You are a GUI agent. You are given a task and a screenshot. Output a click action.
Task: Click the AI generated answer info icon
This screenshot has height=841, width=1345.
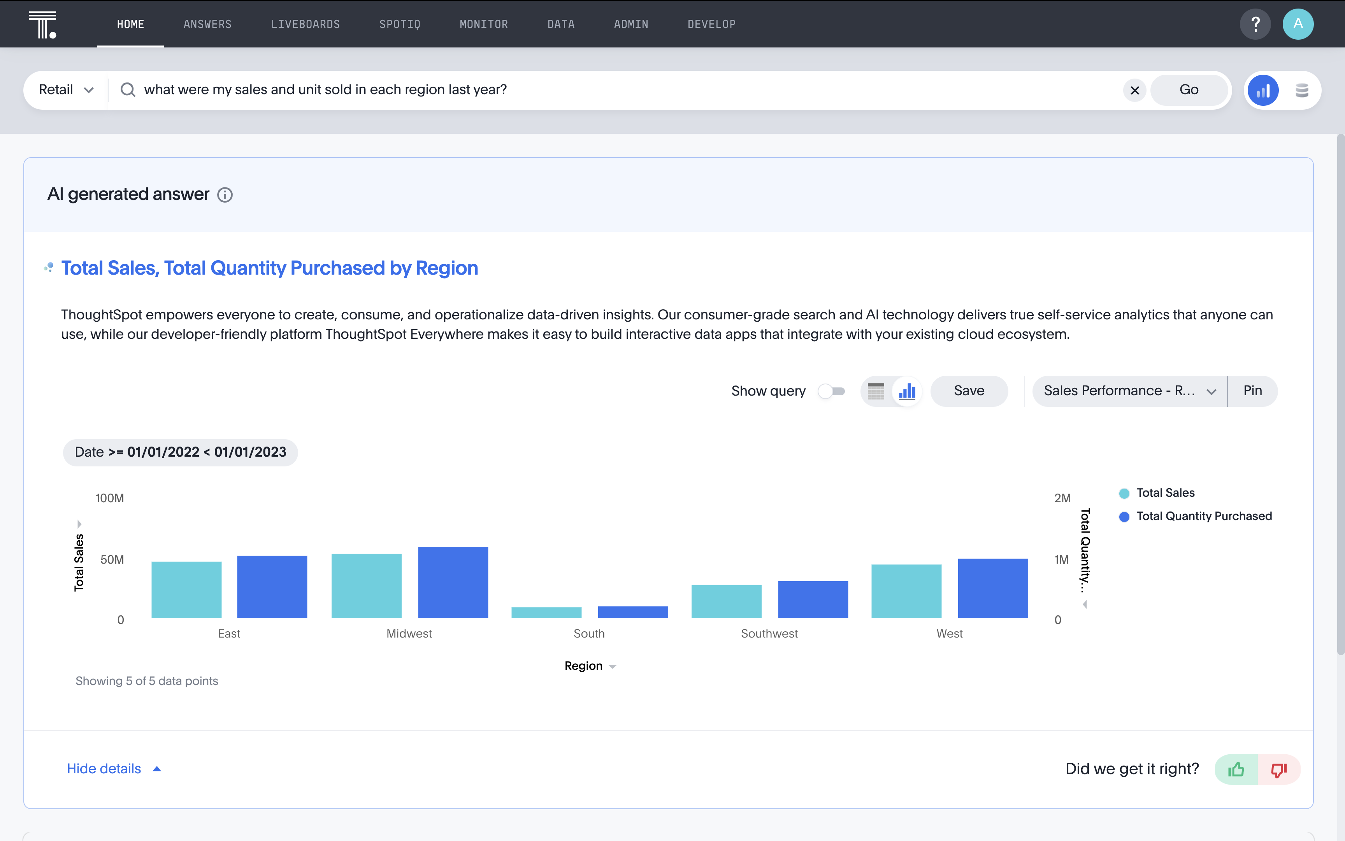[225, 194]
